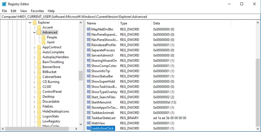Select the BannerStore folder icon

39,67
